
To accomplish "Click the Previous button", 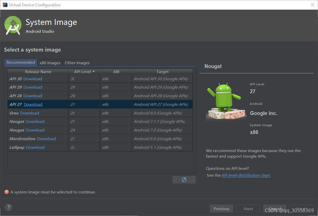I will [x=221, y=209].
